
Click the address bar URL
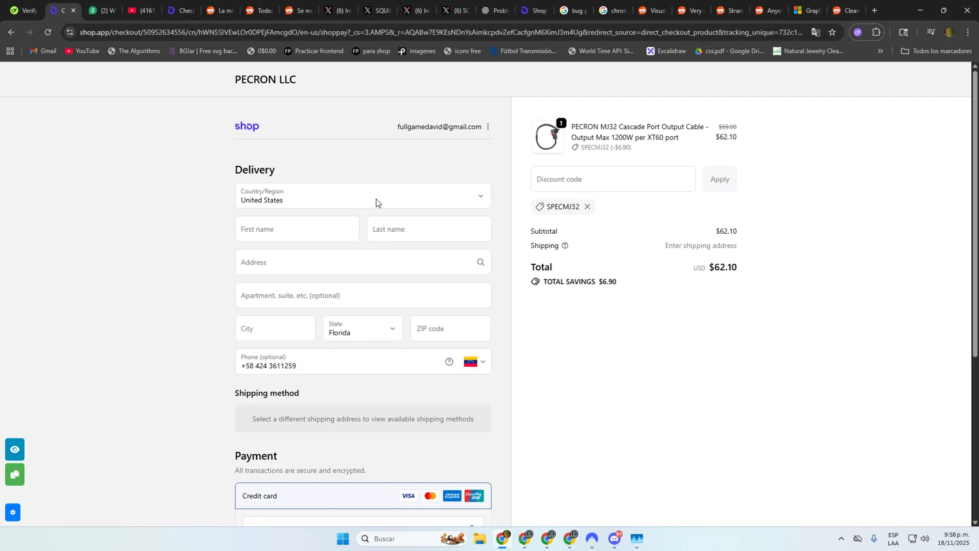[441, 32]
